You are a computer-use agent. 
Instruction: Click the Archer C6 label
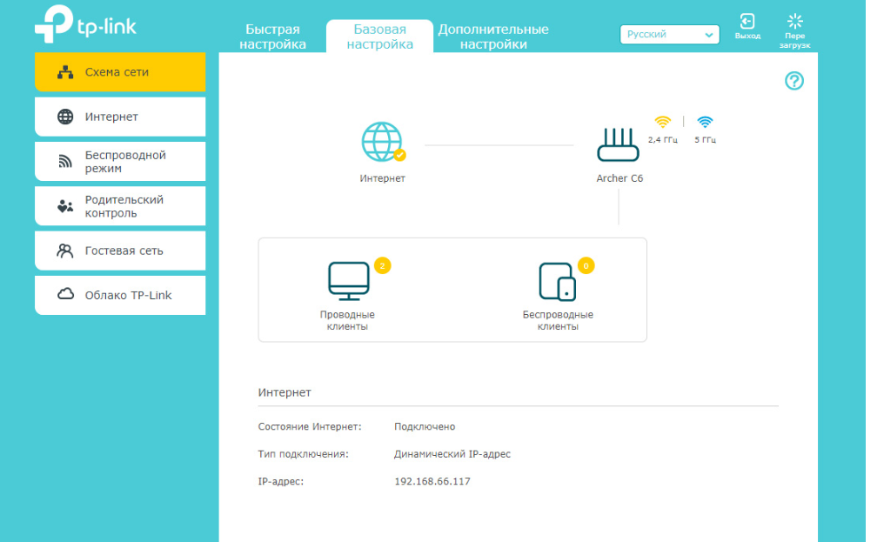click(x=619, y=178)
